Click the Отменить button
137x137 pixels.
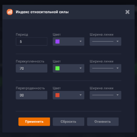point(103,122)
